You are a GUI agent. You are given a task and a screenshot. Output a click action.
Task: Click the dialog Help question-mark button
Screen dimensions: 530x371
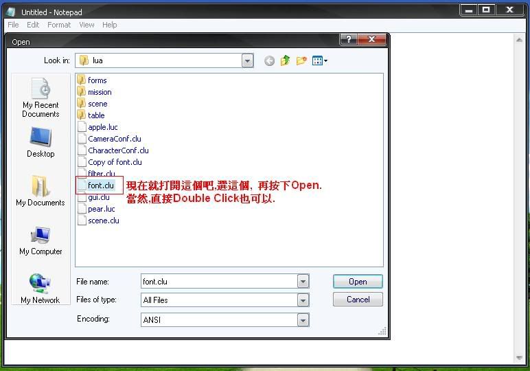(349, 40)
